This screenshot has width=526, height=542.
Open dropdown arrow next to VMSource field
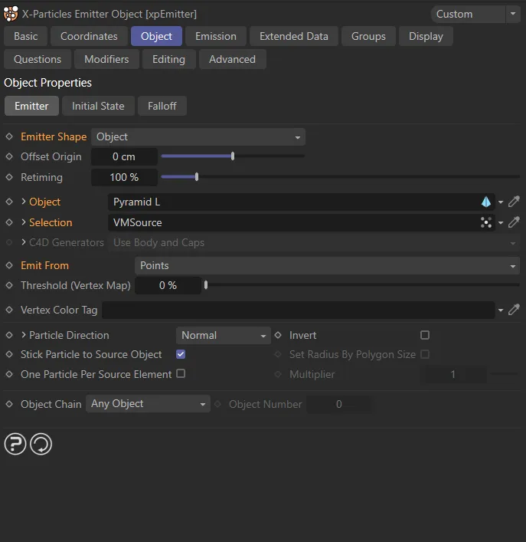pos(501,222)
